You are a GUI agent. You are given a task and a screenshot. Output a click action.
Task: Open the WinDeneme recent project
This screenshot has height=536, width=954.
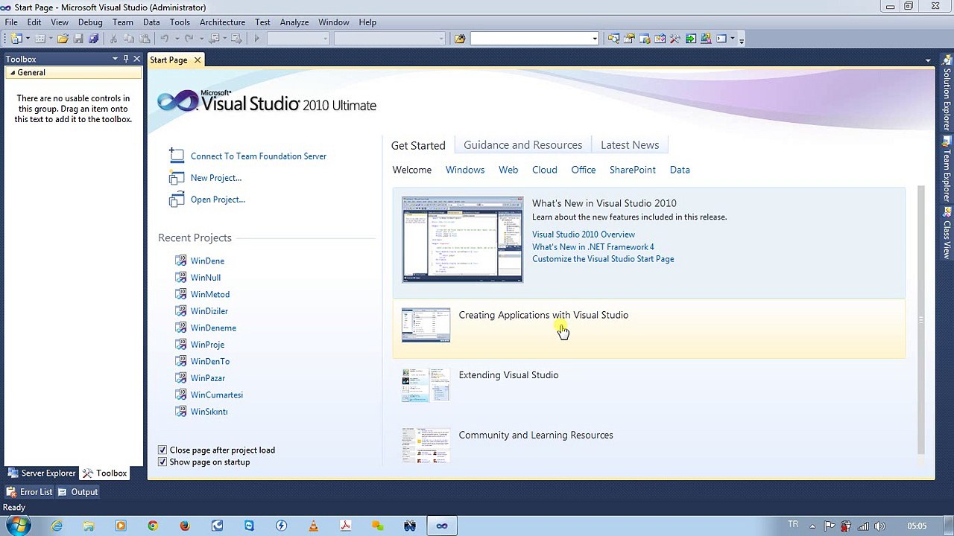(x=213, y=328)
